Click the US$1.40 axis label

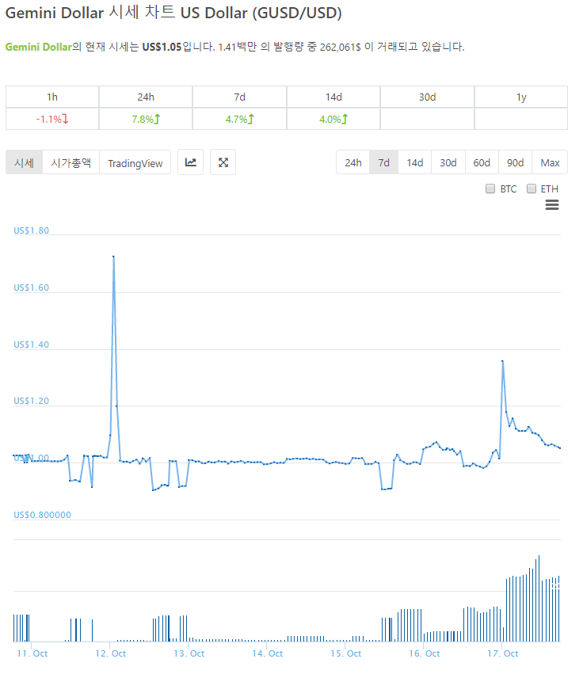pyautogui.click(x=32, y=345)
